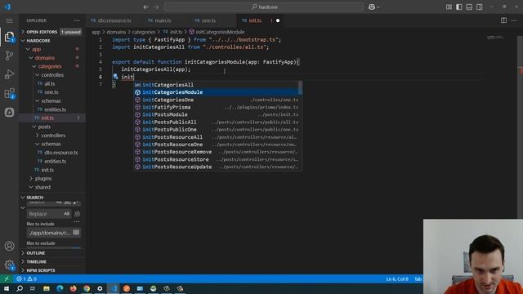Viewport: 523px width, 294px height.
Task: Open the Accounts menu icon
Action: [9, 246]
